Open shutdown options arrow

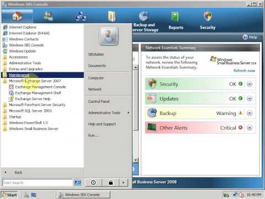tap(124, 182)
